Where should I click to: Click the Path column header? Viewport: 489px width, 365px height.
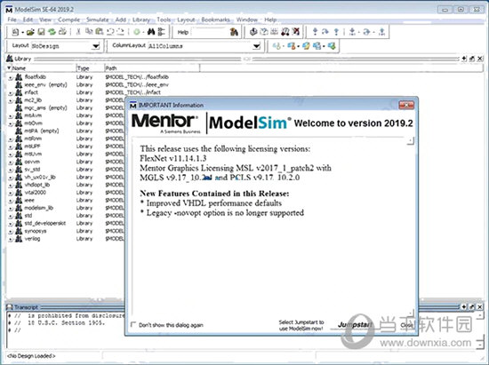click(151, 67)
